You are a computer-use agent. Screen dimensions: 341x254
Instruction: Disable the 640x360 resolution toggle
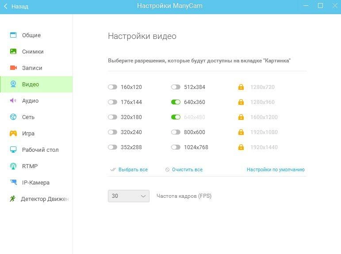pyautogui.click(x=176, y=102)
